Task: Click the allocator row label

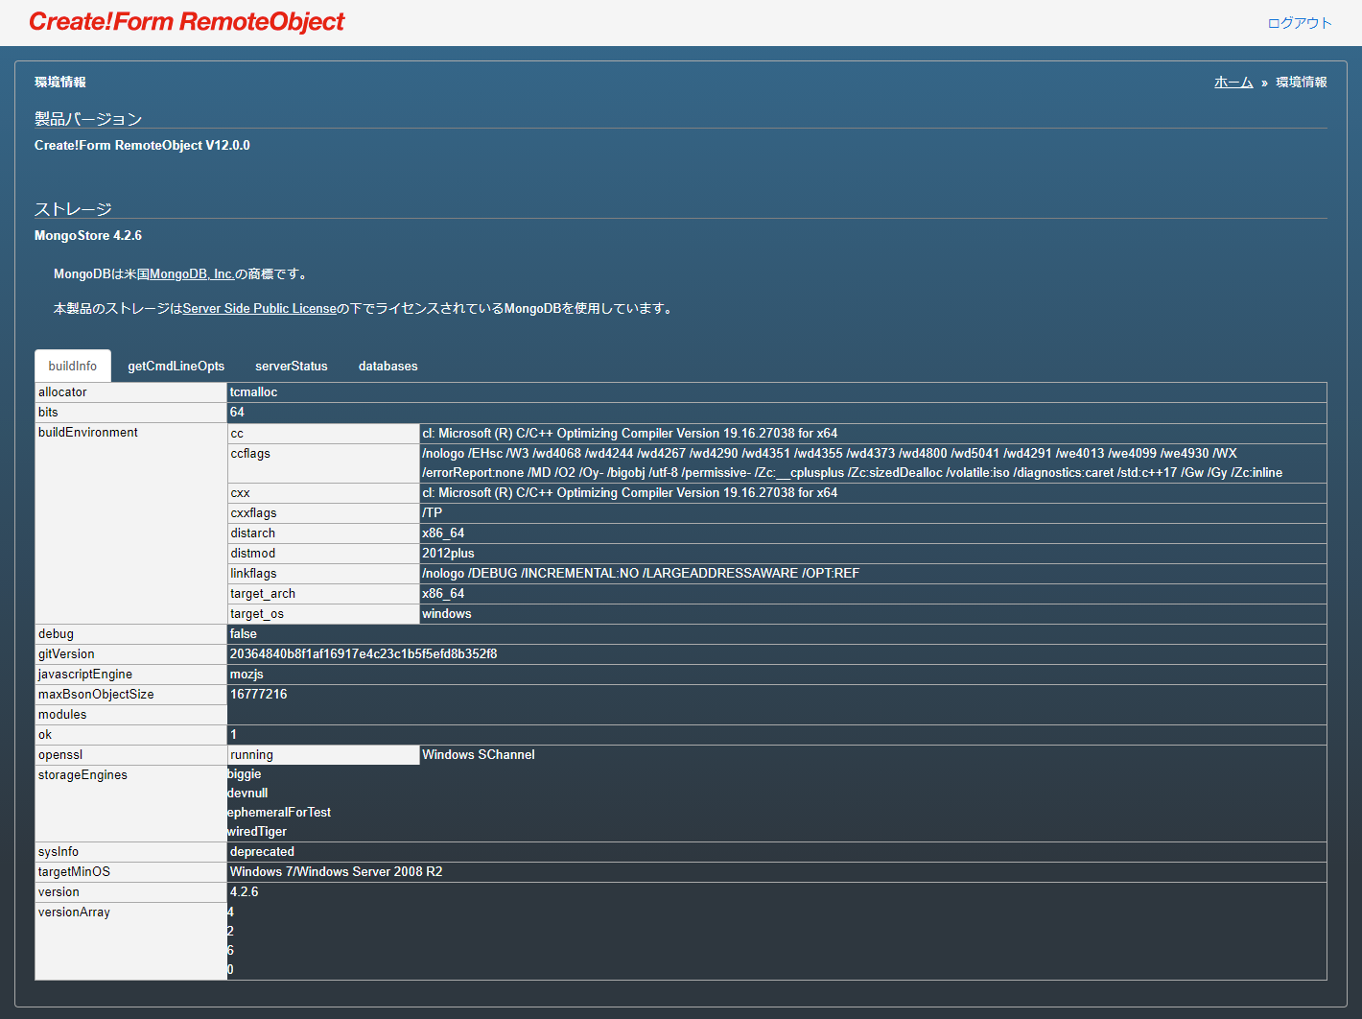Action: pyautogui.click(x=131, y=392)
